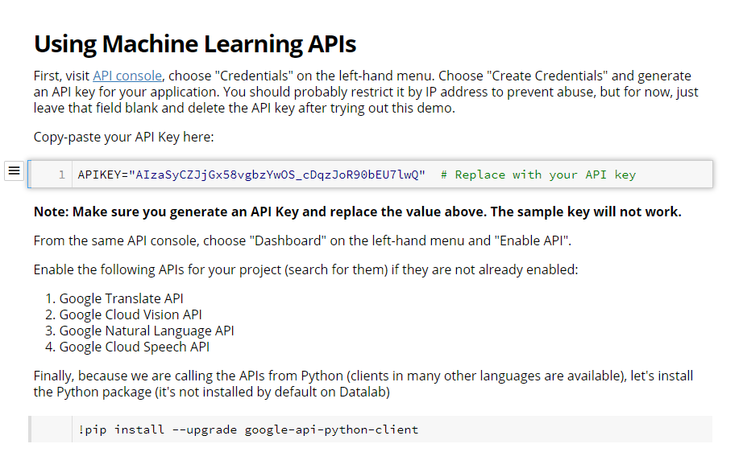
Task: Open the cell menu hamburger icon
Action: pos(14,171)
